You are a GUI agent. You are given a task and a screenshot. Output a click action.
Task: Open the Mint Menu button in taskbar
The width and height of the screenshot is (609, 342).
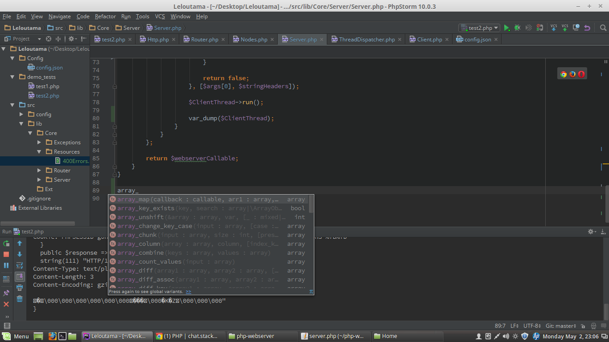coord(16,336)
